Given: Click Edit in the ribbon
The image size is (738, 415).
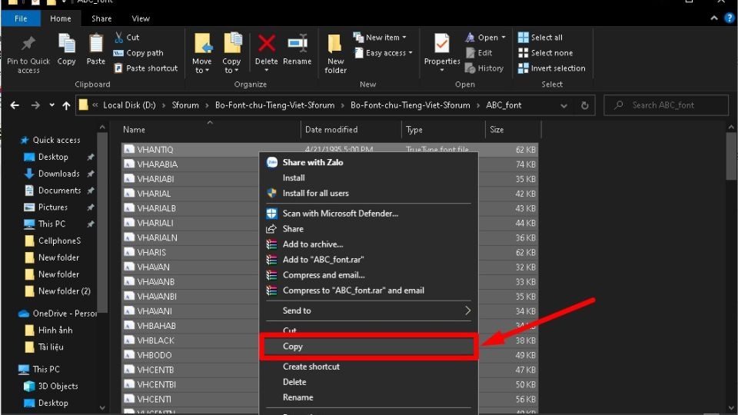Looking at the screenshot, I should [x=479, y=53].
